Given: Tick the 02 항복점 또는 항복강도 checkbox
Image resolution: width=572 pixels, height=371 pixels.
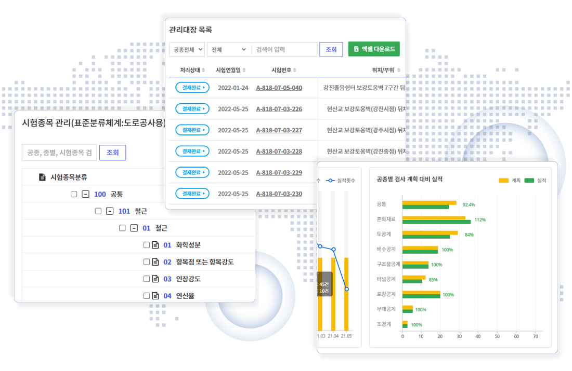Looking at the screenshot, I should pos(147,262).
